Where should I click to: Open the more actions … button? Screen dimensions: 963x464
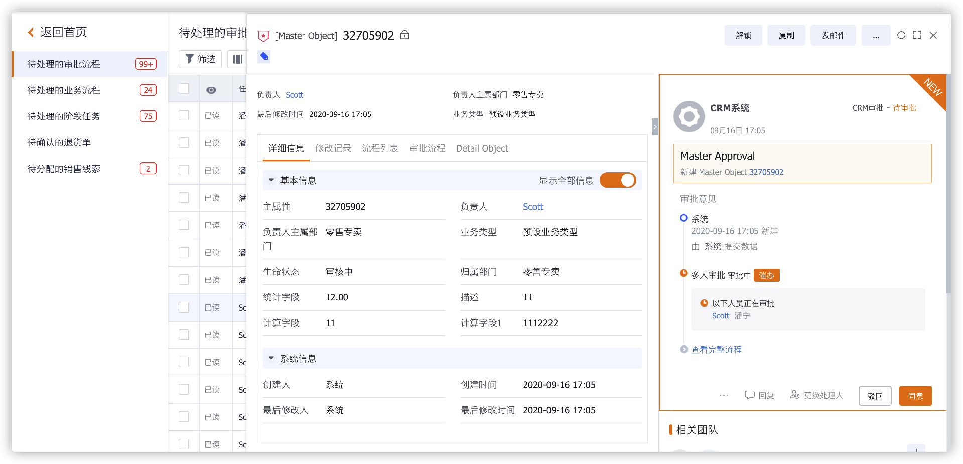tap(876, 35)
